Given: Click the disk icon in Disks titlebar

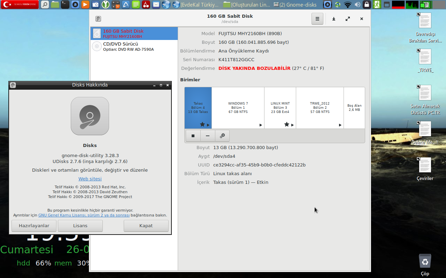Looking at the screenshot, I should click(x=98, y=19).
